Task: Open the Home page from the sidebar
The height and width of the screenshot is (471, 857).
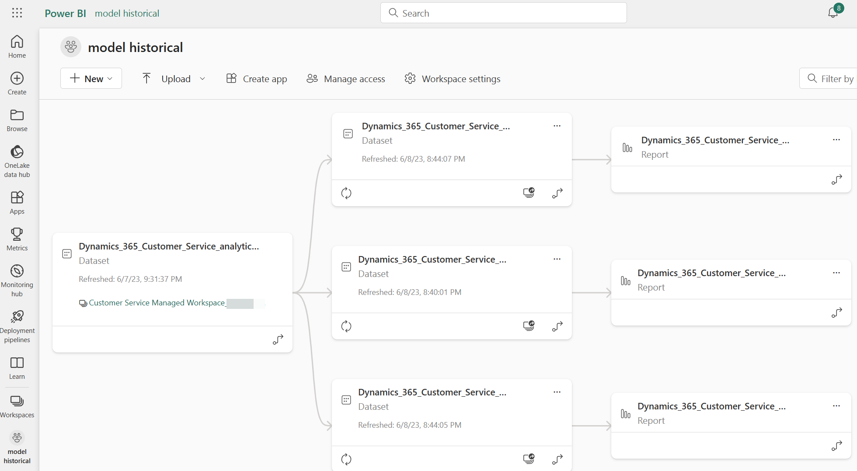Action: click(x=17, y=46)
